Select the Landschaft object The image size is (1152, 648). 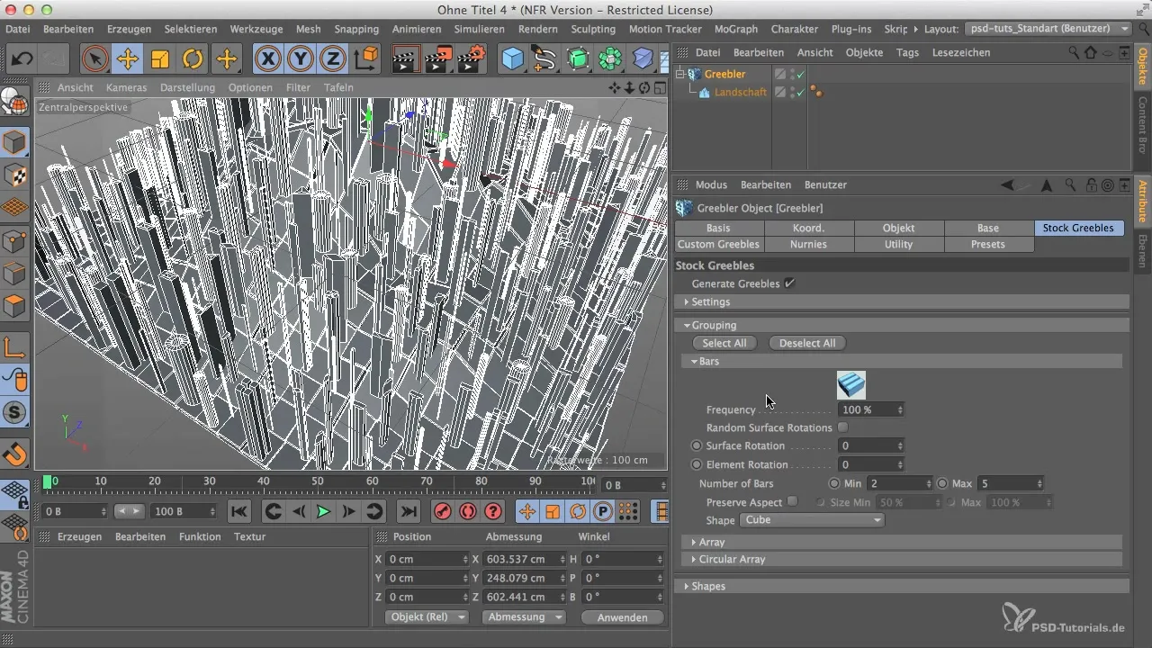click(741, 92)
